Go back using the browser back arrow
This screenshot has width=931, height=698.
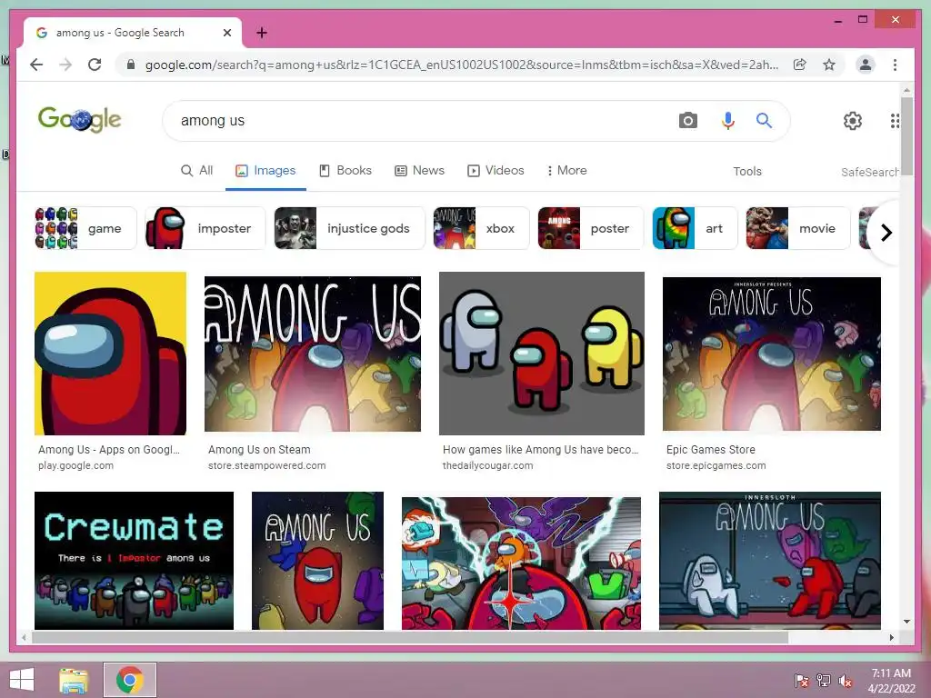[x=36, y=65]
